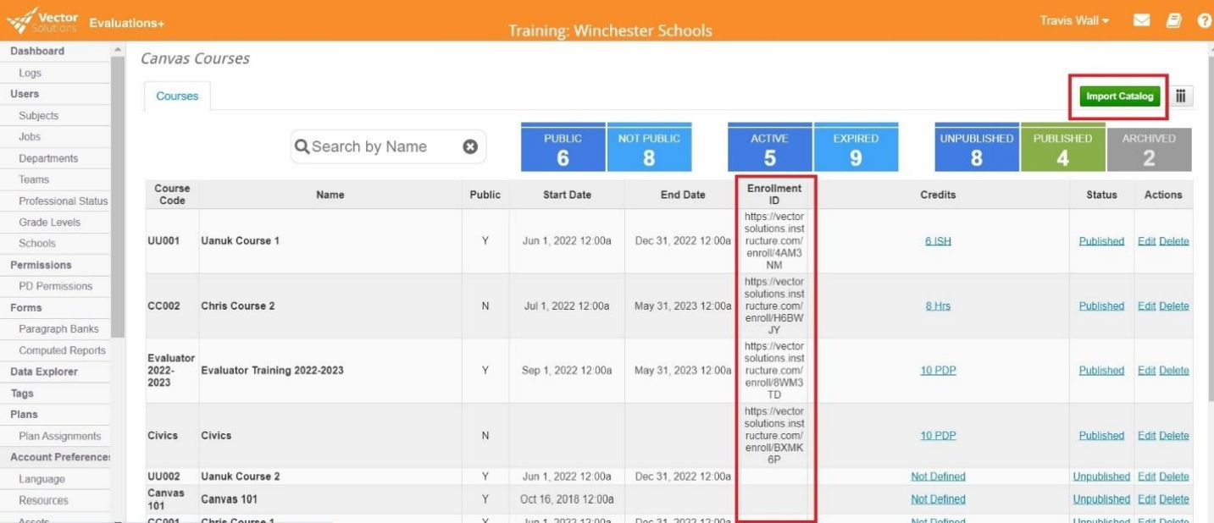Click the notebook icon in the top bar
1214x523 pixels.
click(1173, 19)
